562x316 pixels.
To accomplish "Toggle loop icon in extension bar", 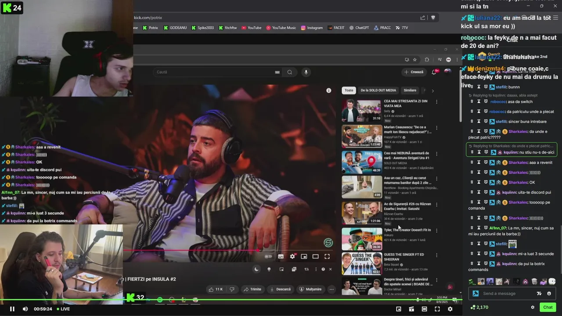I will point(306,269).
